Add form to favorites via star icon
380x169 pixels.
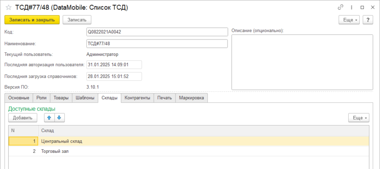9,7
